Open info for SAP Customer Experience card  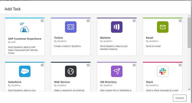[x=42, y=21]
